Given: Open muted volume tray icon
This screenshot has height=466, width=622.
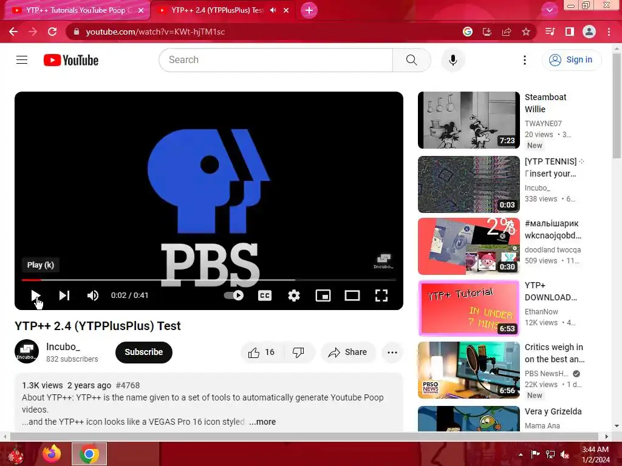Looking at the screenshot, I should 565,454.
